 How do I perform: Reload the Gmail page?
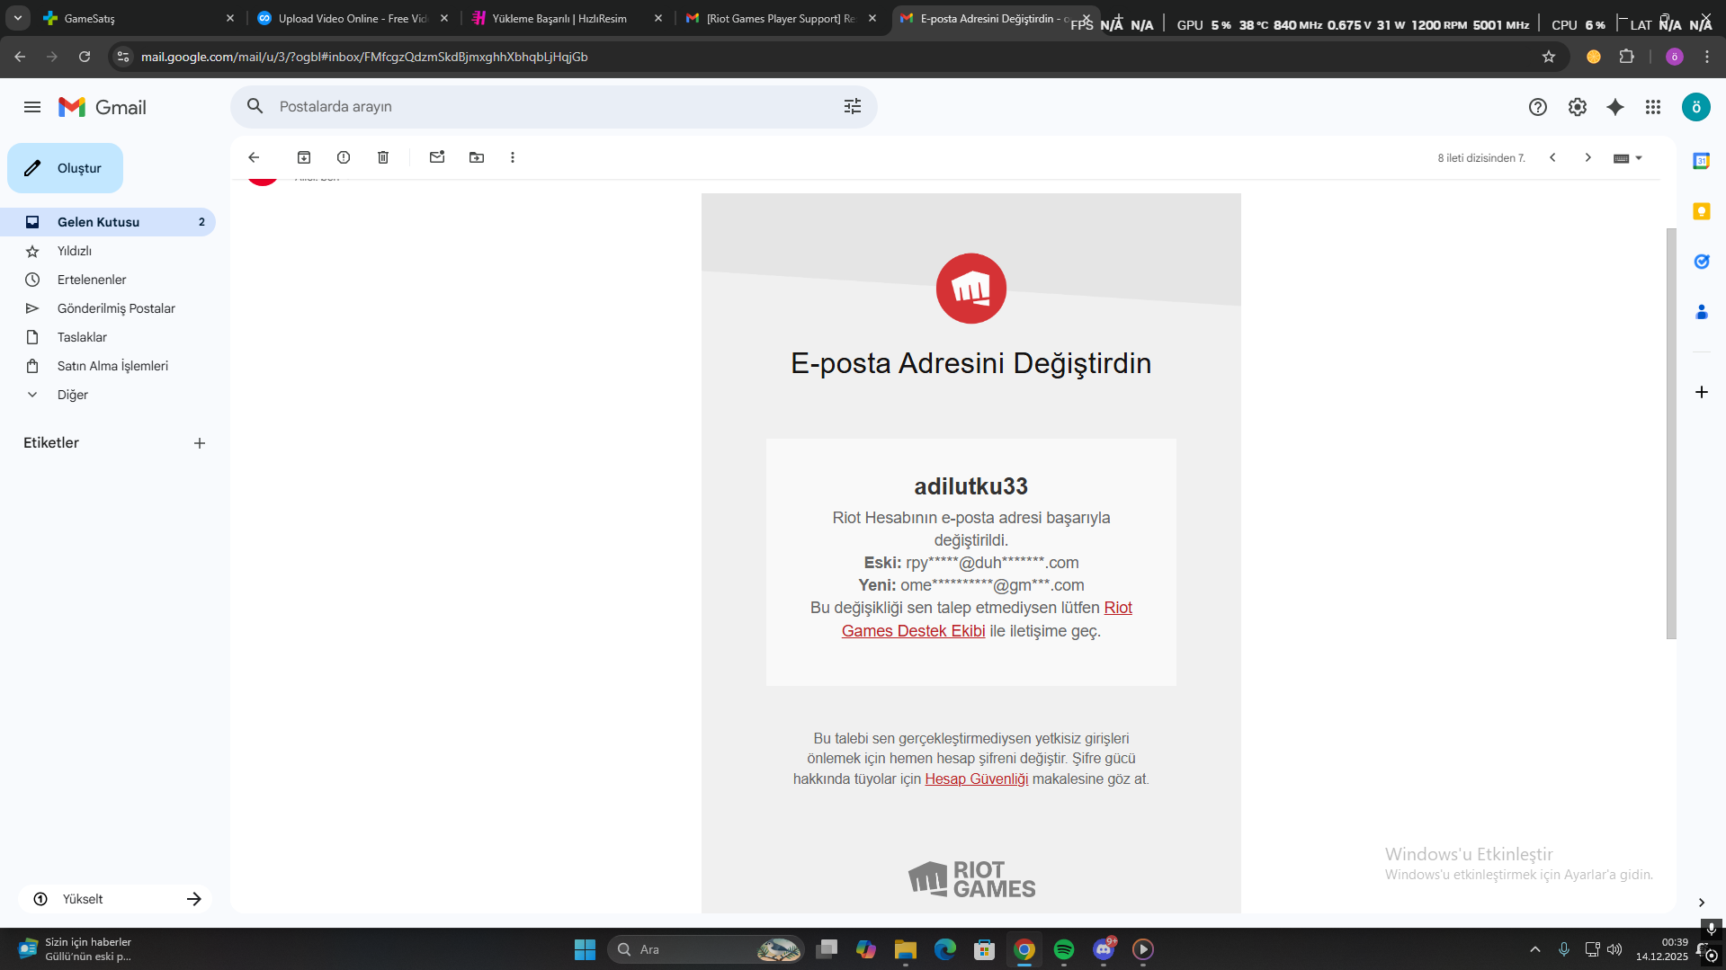point(85,57)
